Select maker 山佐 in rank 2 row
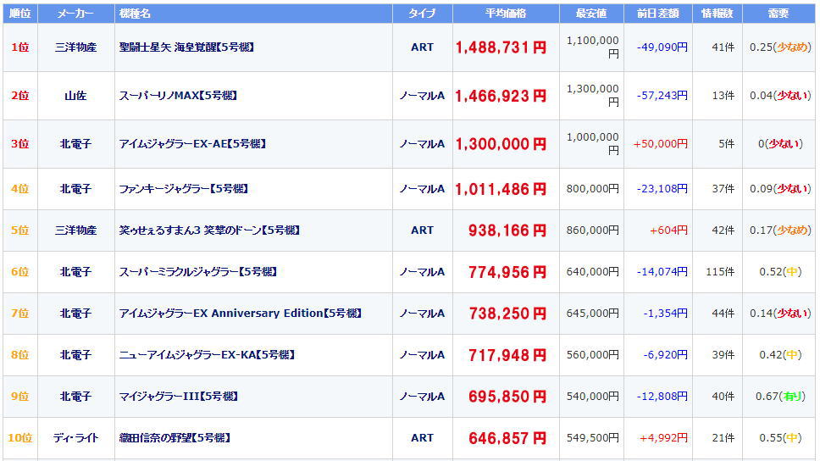 pyautogui.click(x=76, y=95)
